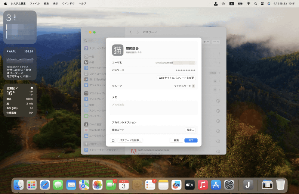Go back with the left chevron

(x=130, y=32)
